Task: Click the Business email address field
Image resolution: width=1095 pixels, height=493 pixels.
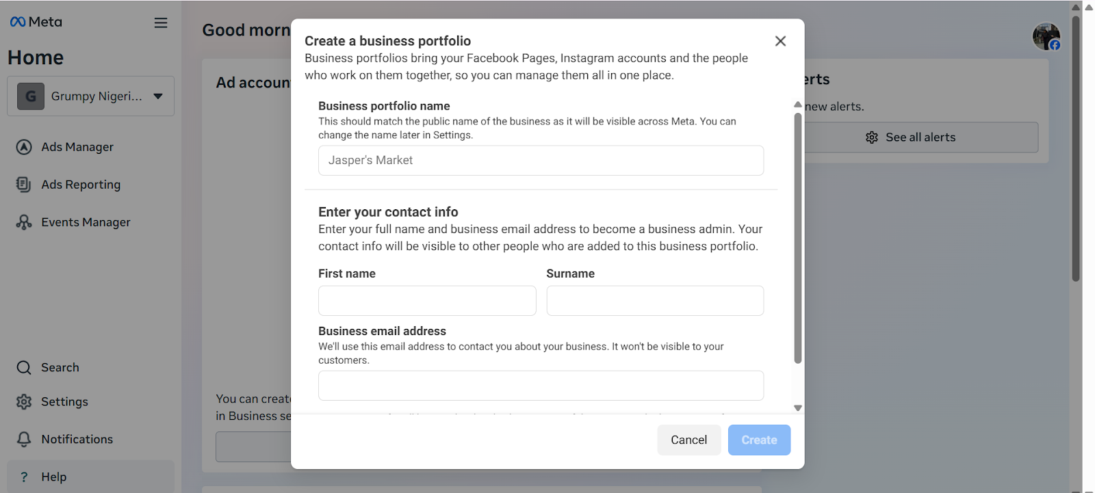Action: 541,386
